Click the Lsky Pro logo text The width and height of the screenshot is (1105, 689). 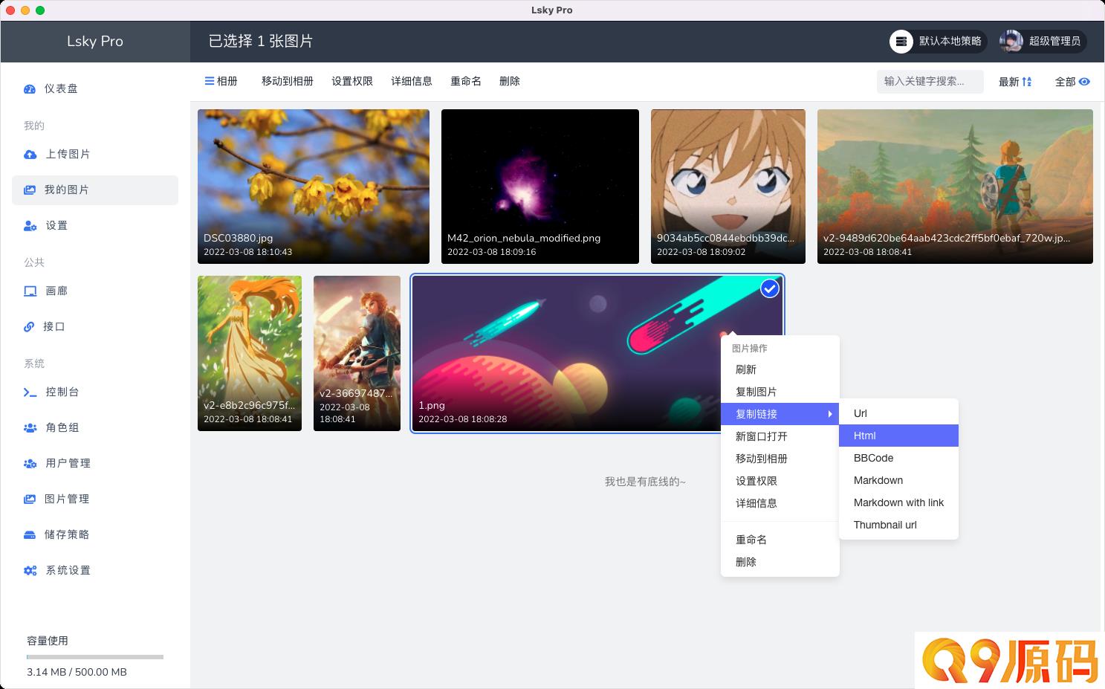click(x=95, y=41)
